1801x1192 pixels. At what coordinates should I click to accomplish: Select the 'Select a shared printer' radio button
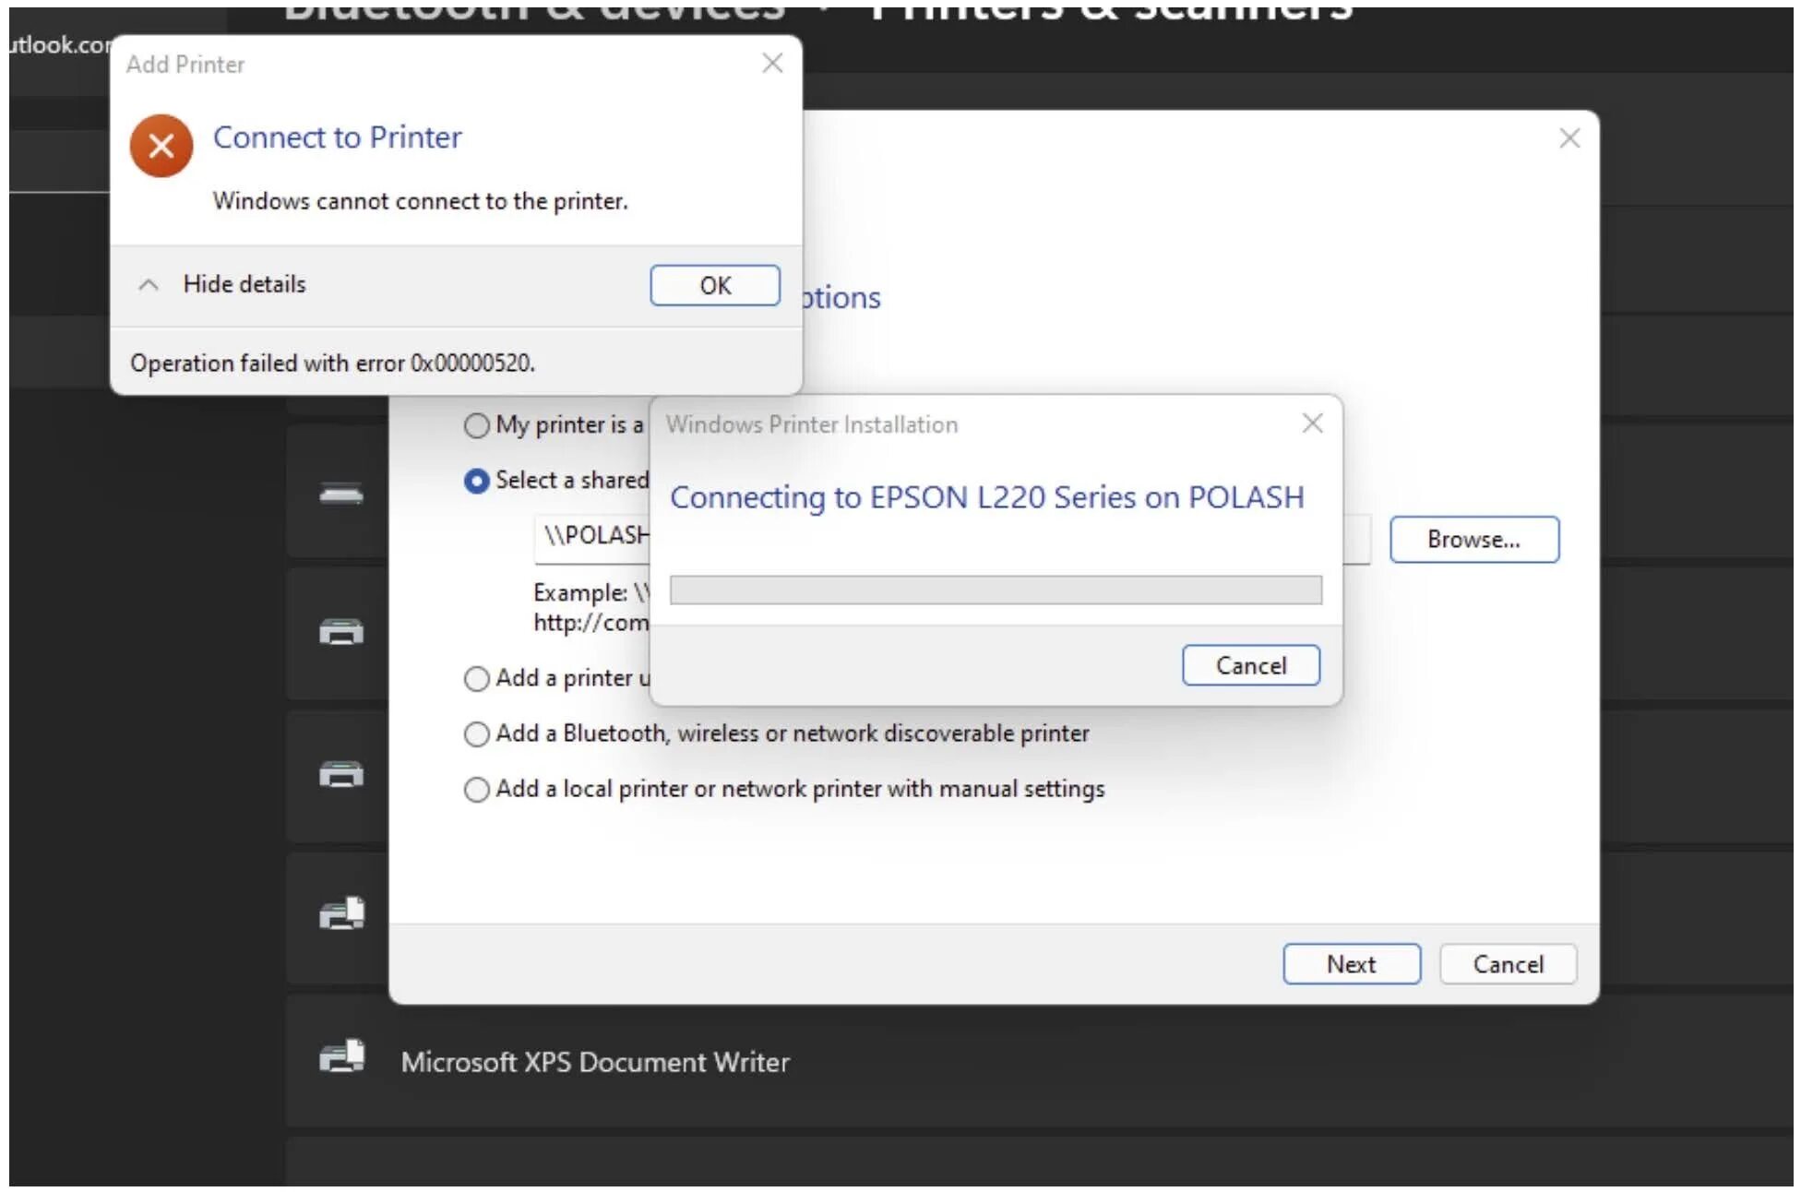476,481
